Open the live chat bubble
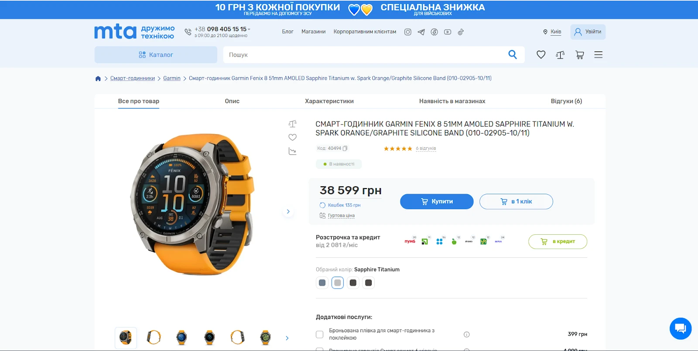The height and width of the screenshot is (351, 698). pos(681,328)
